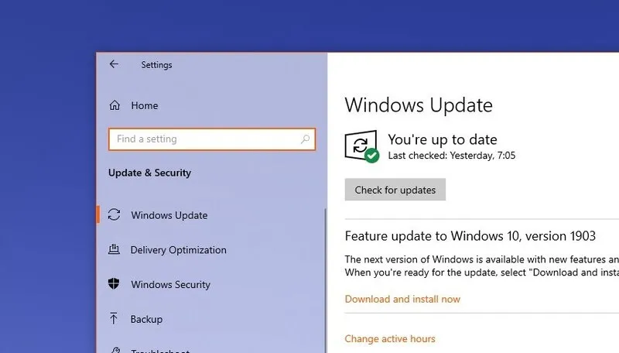Click the Settings window title text

(x=156, y=65)
